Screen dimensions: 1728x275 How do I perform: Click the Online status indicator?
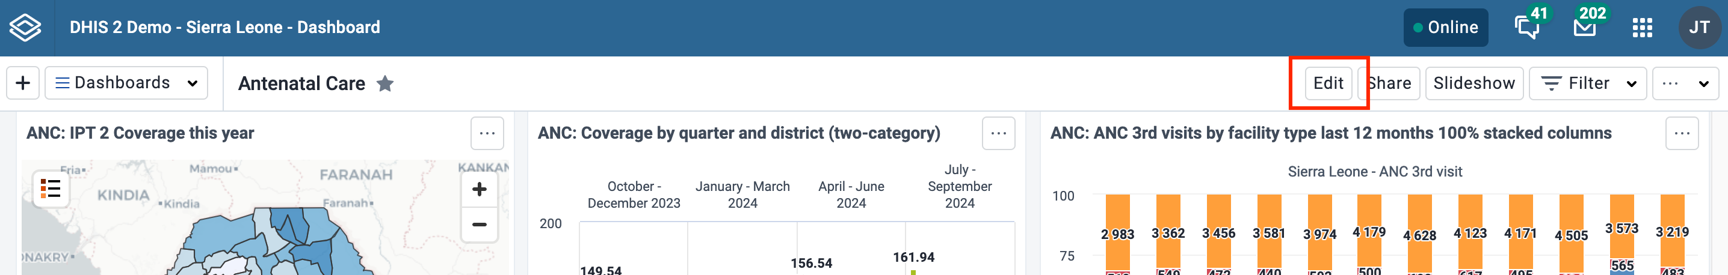1446,28
